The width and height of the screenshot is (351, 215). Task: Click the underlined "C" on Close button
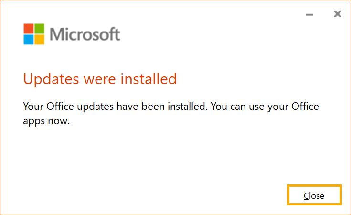tap(307, 196)
